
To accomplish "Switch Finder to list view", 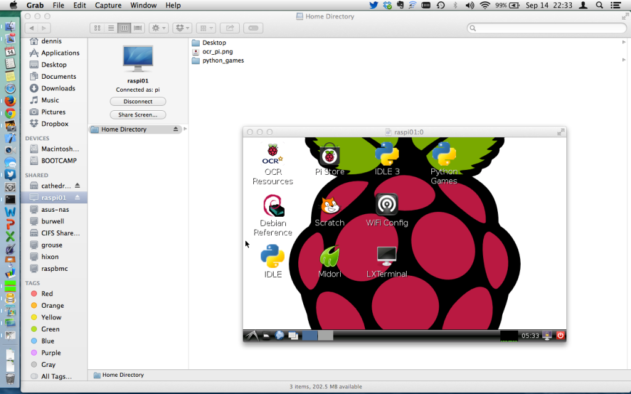I will [111, 28].
